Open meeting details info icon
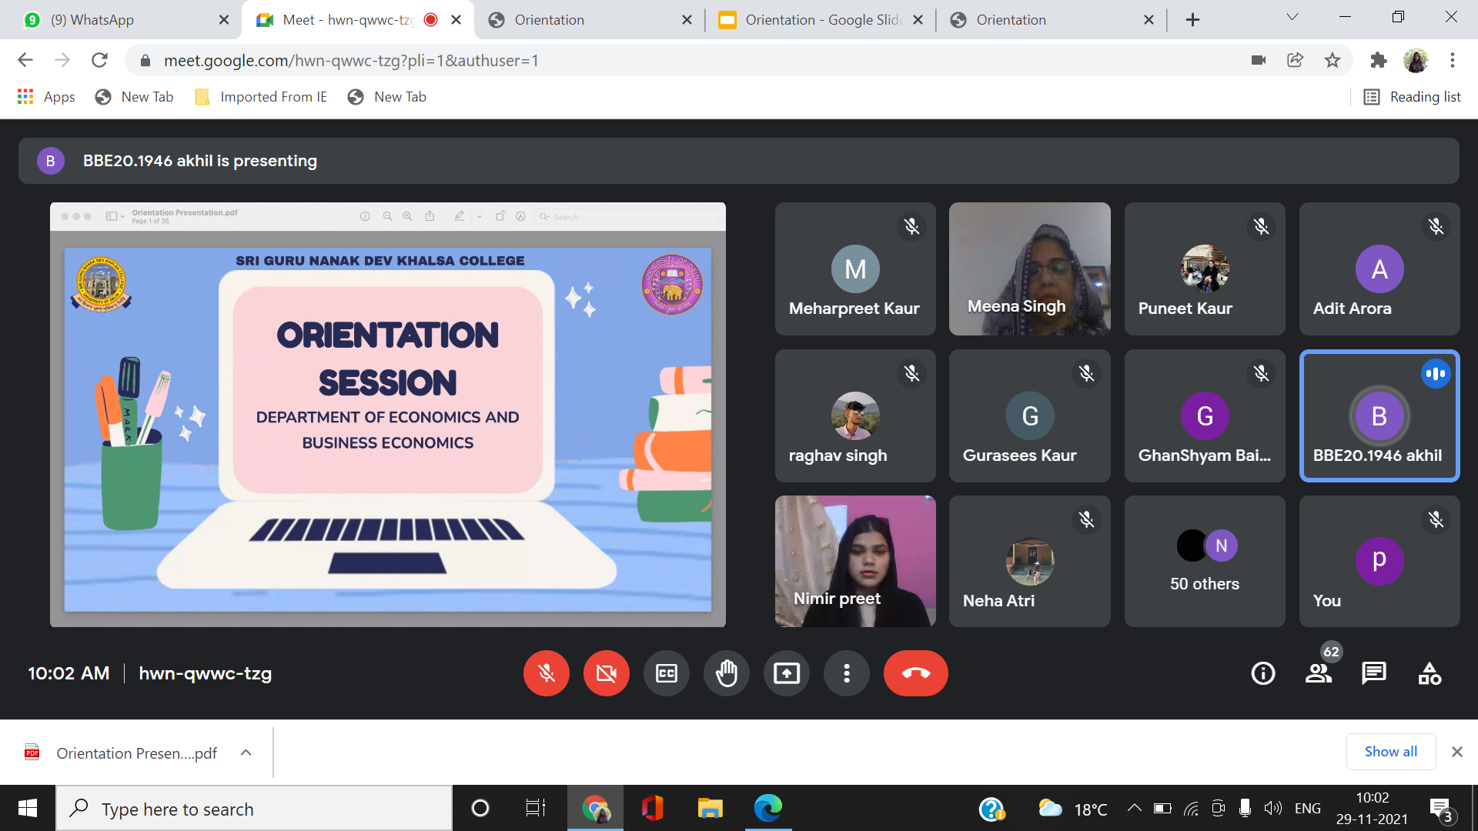The image size is (1478, 831). [x=1262, y=673]
